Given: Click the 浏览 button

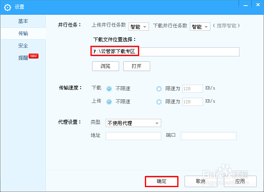Looking at the screenshot, I should tap(106, 66).
